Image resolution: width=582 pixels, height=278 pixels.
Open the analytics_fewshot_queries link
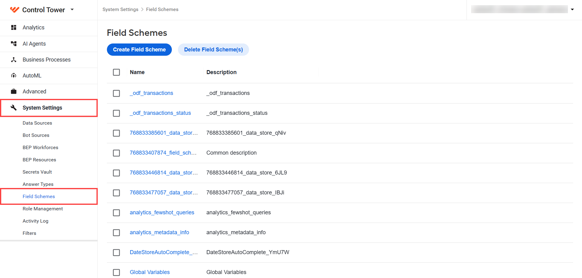coord(162,212)
